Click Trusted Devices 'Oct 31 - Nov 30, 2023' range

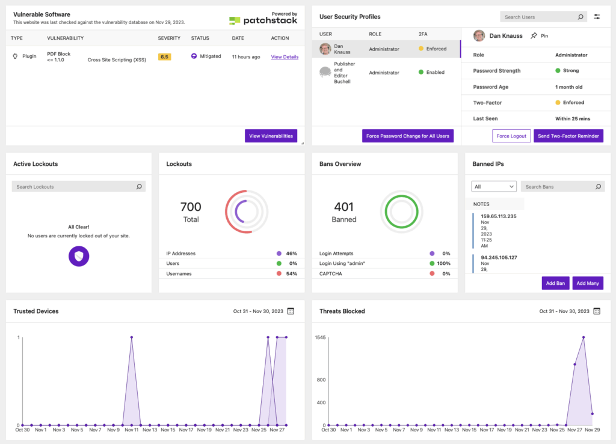point(258,311)
